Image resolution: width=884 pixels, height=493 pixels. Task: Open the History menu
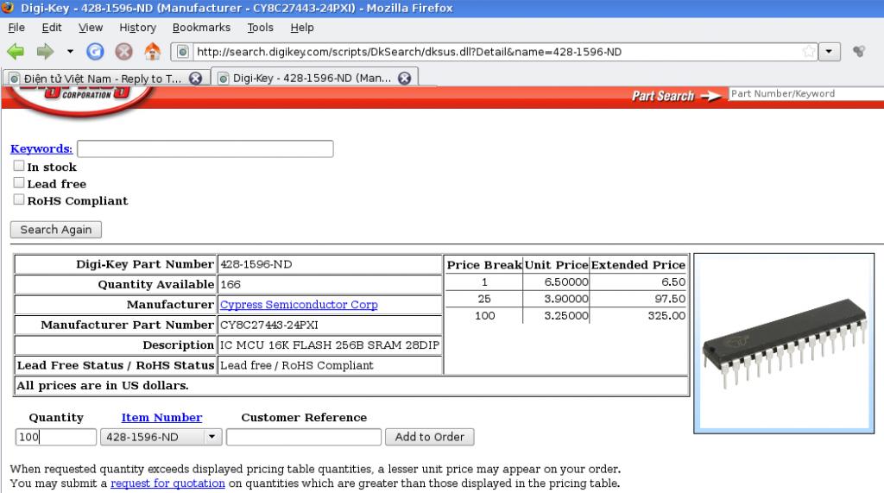(137, 27)
